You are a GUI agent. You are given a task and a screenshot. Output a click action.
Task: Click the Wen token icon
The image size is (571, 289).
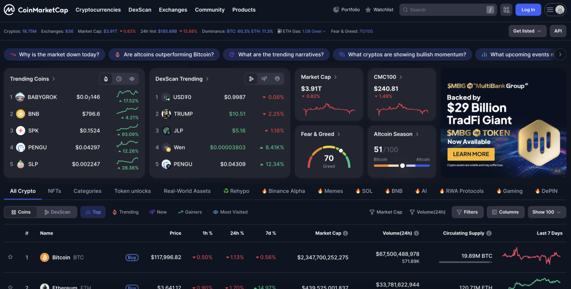point(166,147)
